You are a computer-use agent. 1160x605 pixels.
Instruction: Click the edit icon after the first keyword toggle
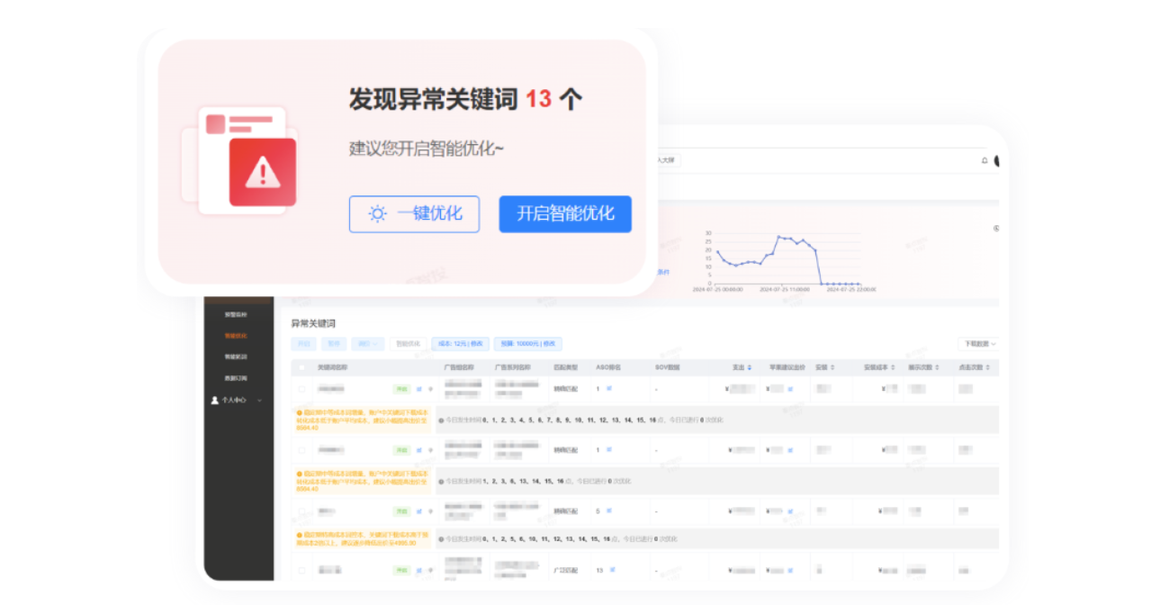tap(418, 388)
